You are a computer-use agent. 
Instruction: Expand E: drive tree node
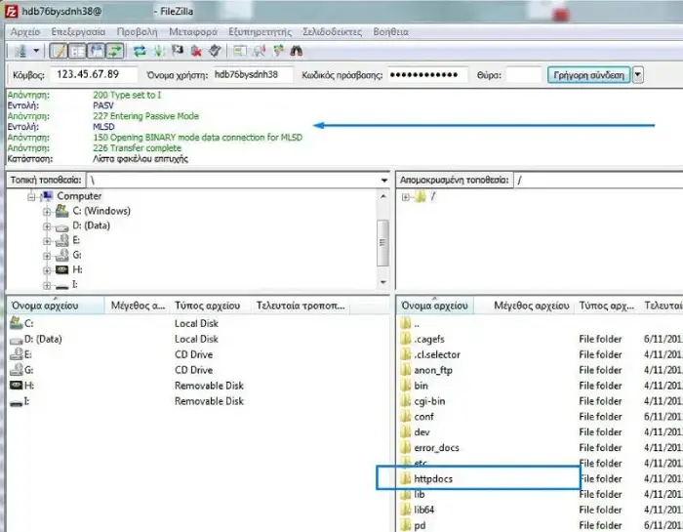47,241
